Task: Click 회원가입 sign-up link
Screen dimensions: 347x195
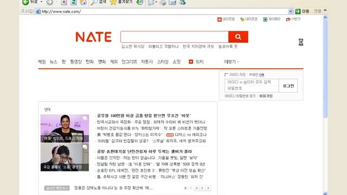Action: 266,96
